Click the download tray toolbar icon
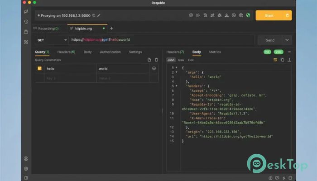This screenshot has height=181, width=317. click(x=226, y=15)
